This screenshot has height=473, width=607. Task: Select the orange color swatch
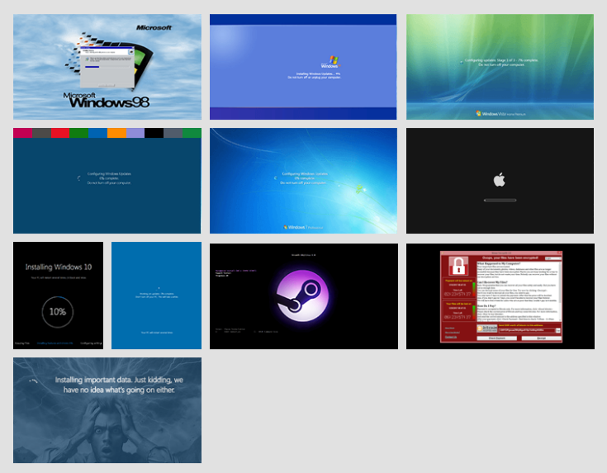click(116, 133)
